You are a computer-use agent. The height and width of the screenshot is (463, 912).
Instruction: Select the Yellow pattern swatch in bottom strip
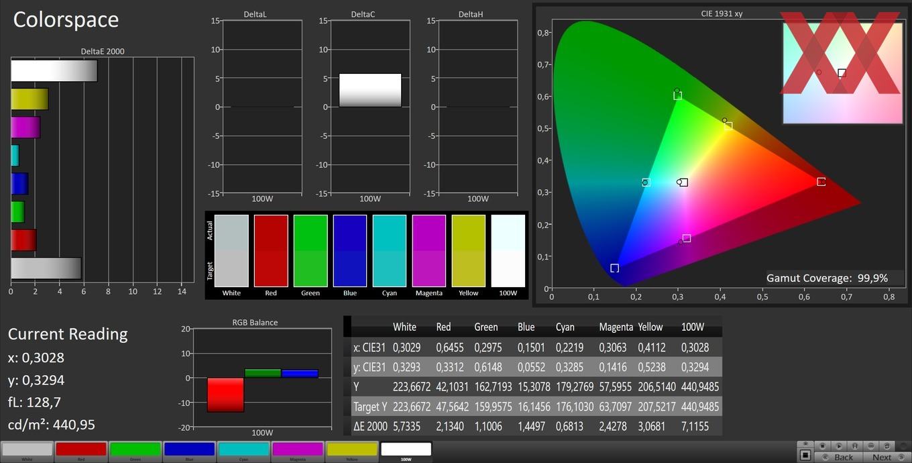[352, 452]
